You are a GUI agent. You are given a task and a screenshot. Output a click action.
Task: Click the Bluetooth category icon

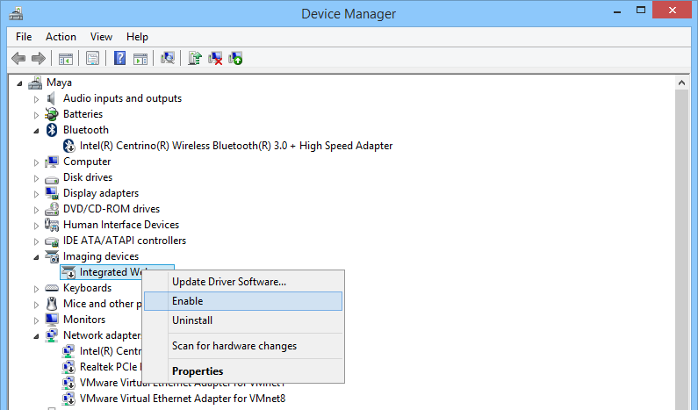tap(52, 130)
